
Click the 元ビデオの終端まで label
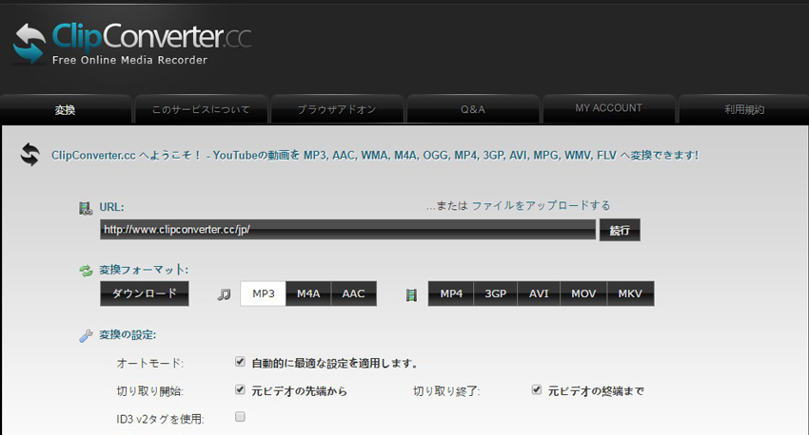click(x=596, y=391)
